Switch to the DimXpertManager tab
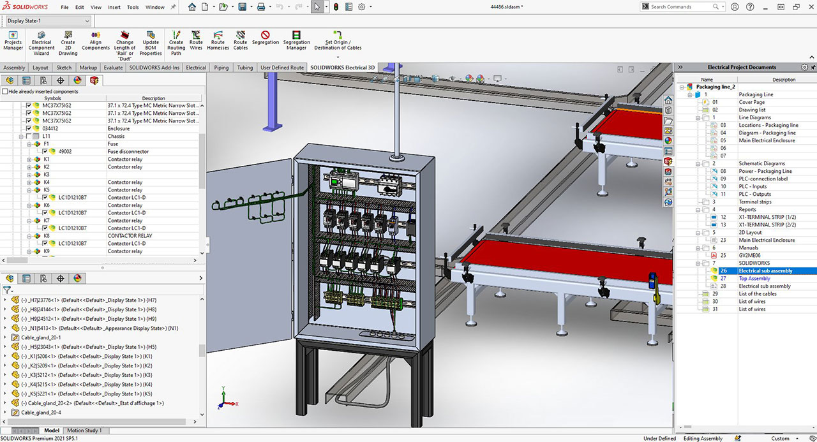 (x=61, y=80)
